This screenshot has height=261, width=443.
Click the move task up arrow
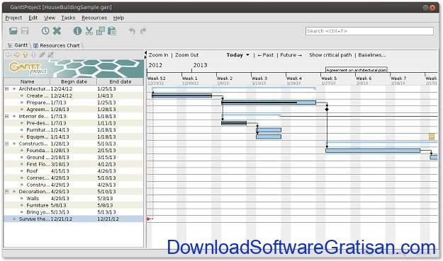(26, 54)
